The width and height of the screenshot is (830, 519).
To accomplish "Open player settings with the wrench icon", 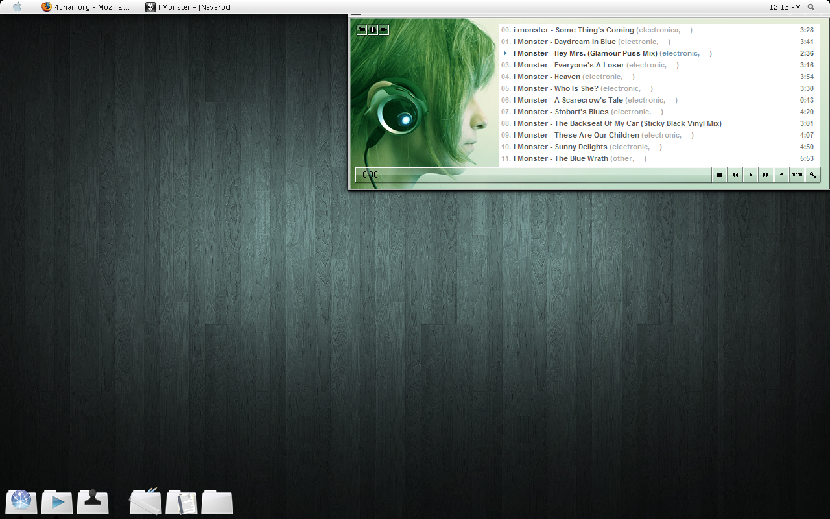I will [x=812, y=175].
